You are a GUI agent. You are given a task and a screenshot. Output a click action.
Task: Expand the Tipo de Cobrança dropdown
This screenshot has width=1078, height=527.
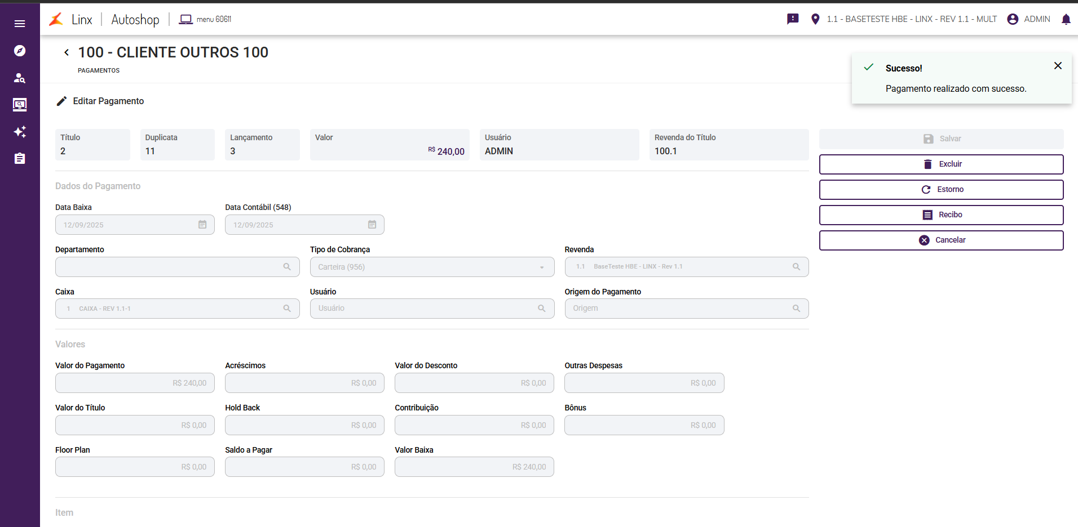point(542,267)
